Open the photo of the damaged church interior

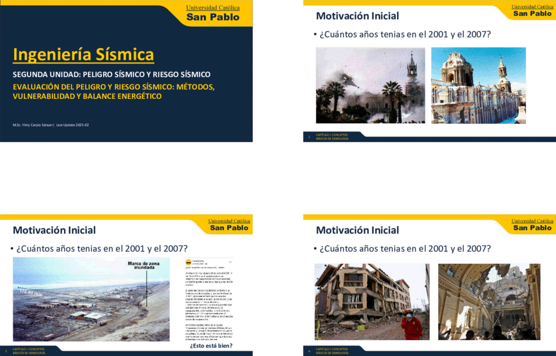click(490, 301)
